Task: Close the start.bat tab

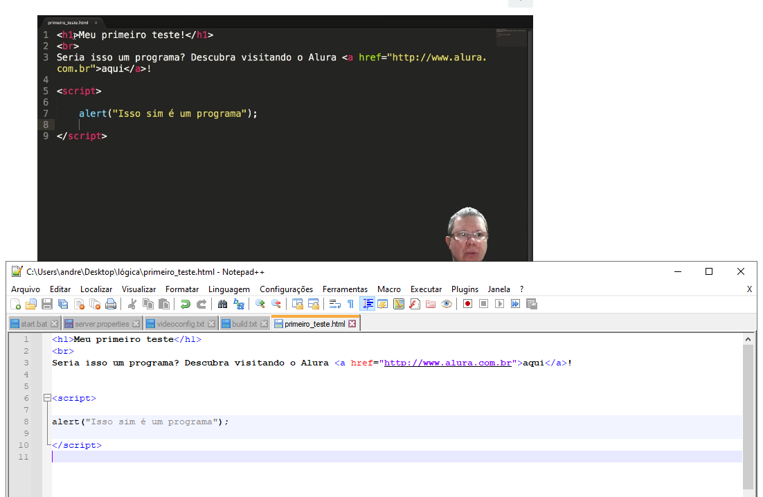Action: (x=55, y=324)
